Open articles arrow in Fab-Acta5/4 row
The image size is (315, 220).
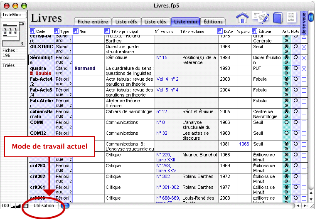287,95
